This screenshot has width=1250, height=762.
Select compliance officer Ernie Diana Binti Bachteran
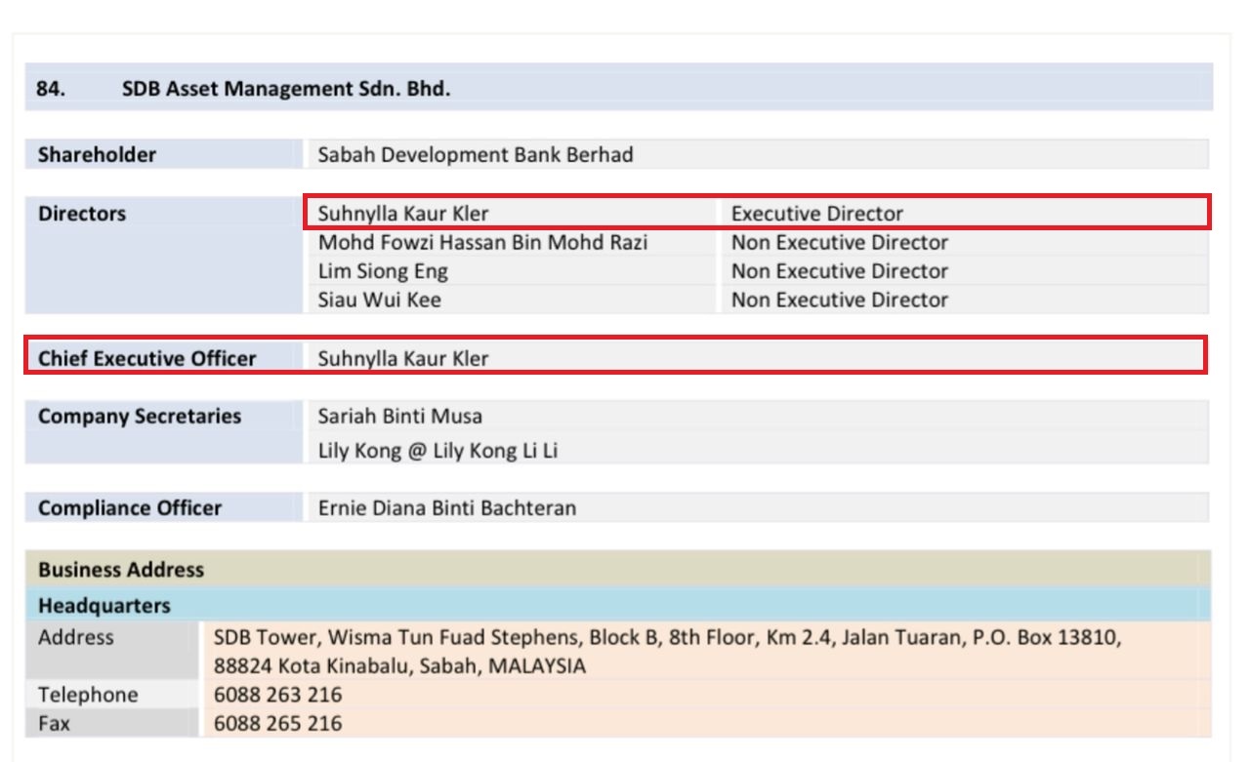tap(446, 508)
